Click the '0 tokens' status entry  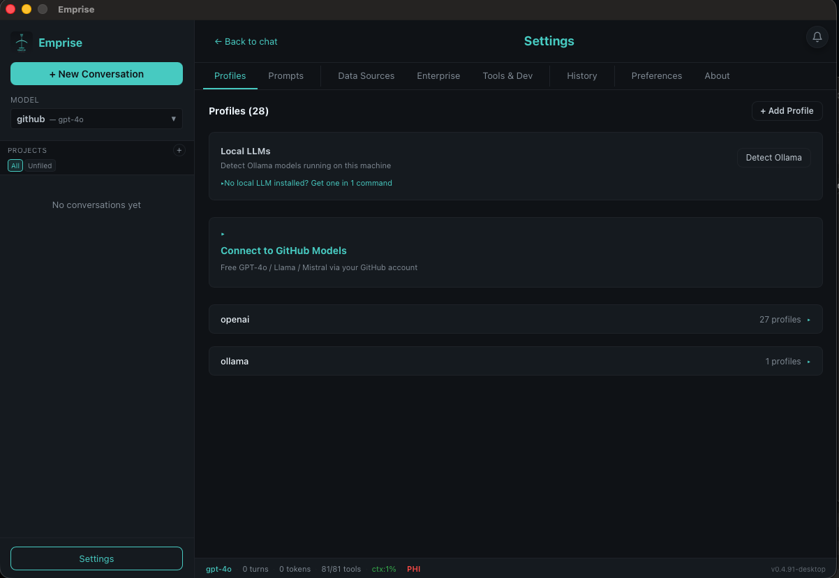pos(295,569)
